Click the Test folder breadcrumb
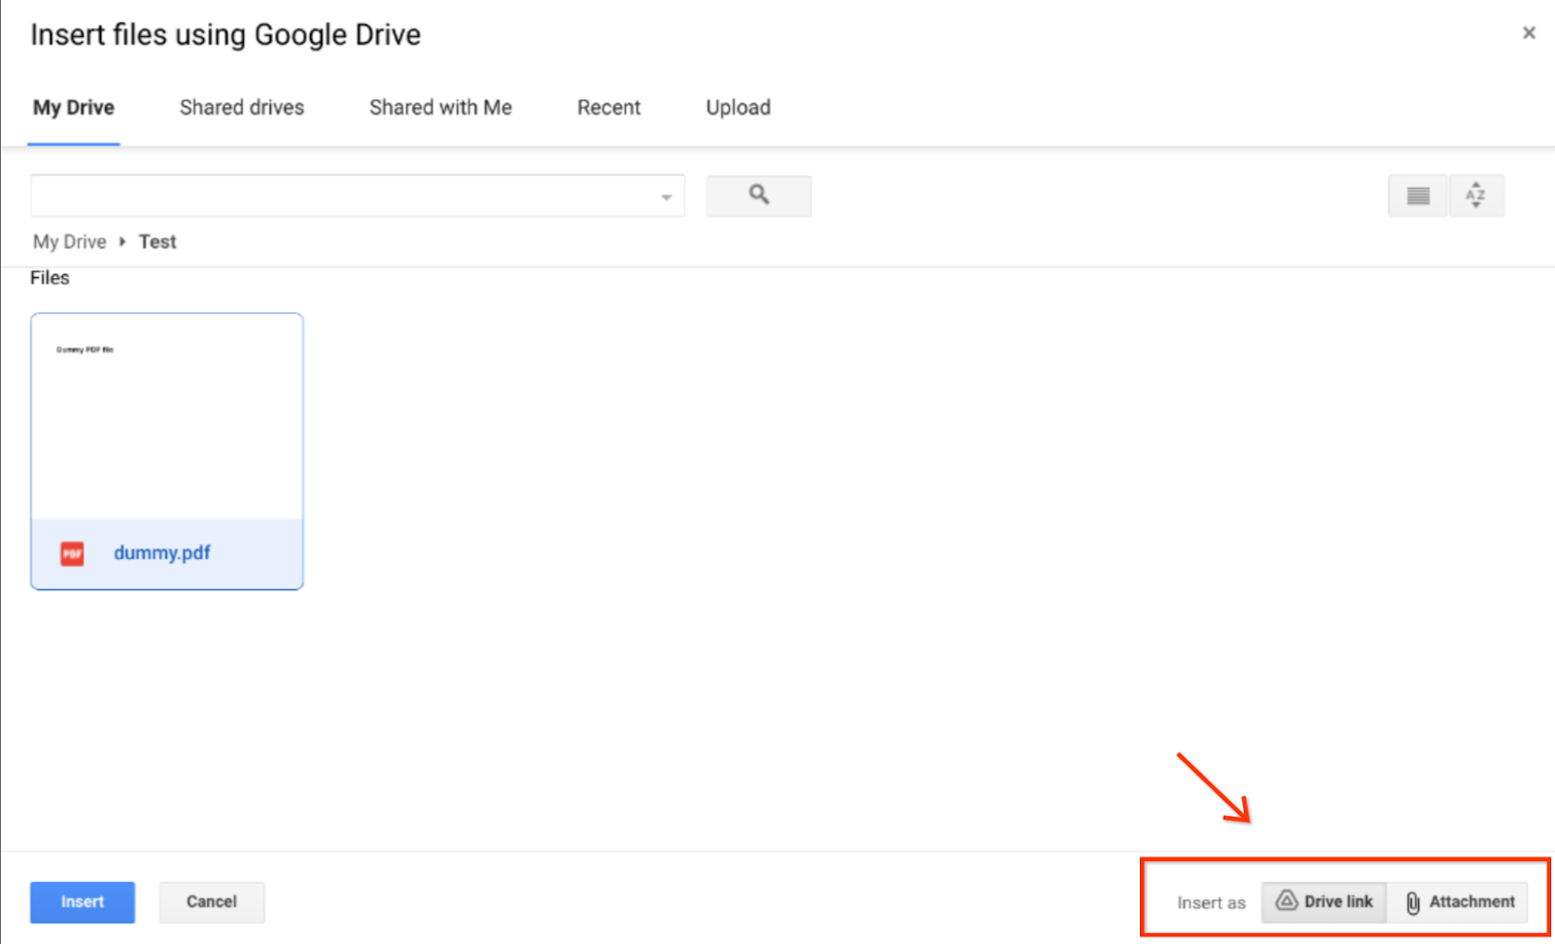Screen dimensions: 1555x944 (x=157, y=242)
